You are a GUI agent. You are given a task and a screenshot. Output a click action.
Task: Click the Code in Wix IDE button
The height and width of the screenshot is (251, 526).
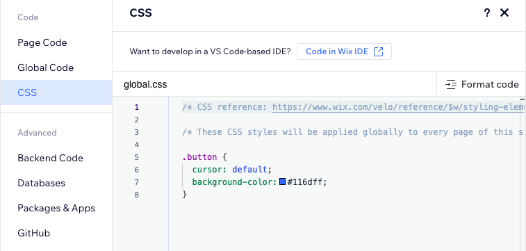coord(344,51)
